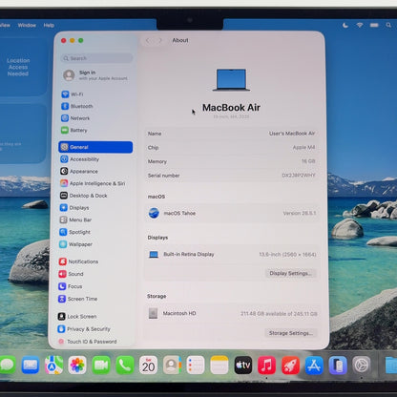Open FaceTime from the Dock
This screenshot has width=397, height=397.
101,365
